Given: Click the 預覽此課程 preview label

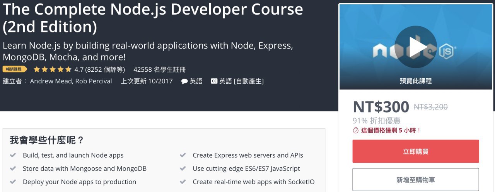Looking at the screenshot, I should (x=415, y=81).
